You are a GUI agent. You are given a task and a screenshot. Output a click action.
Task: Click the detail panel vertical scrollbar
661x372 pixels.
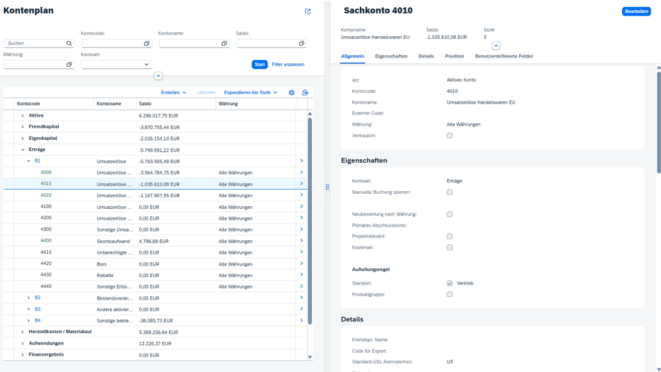659,122
